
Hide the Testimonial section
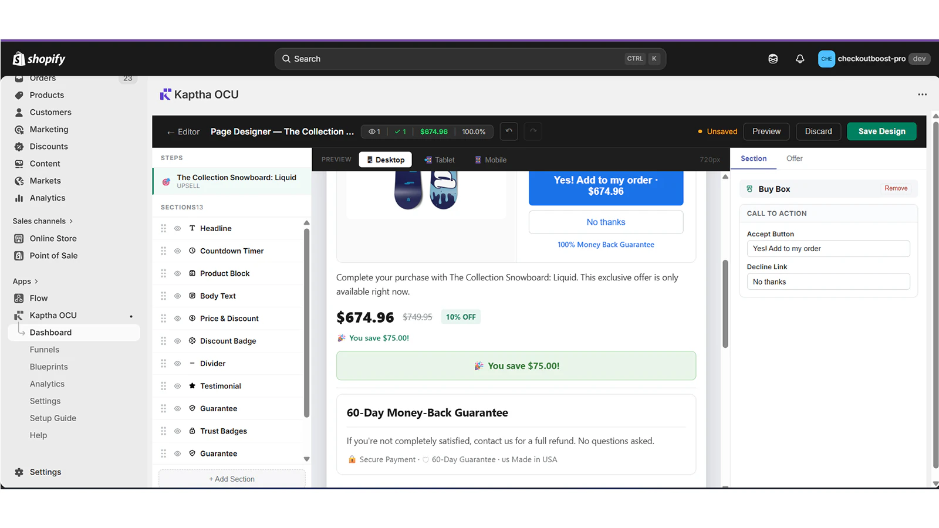pyautogui.click(x=177, y=386)
